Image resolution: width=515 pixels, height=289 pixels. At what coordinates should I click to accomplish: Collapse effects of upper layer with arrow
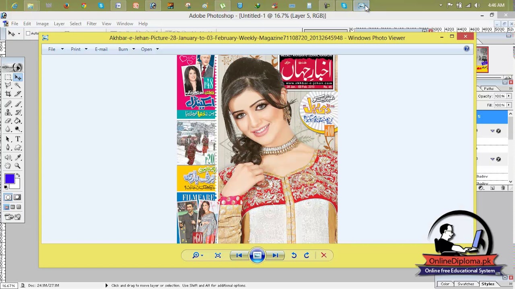pos(492,131)
